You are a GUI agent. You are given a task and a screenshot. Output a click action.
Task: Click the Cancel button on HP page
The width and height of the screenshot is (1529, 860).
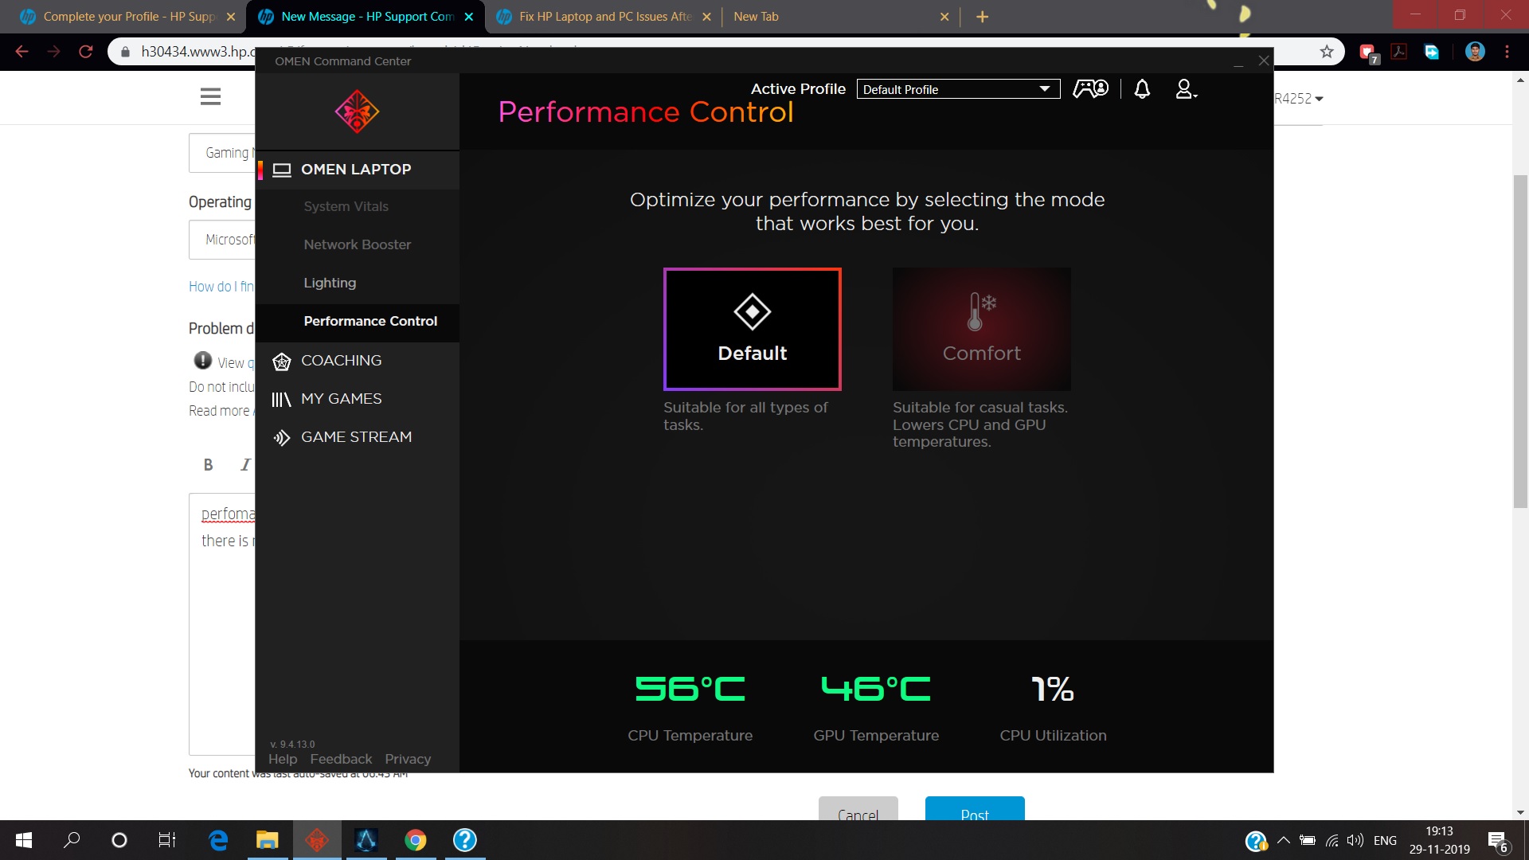click(858, 808)
